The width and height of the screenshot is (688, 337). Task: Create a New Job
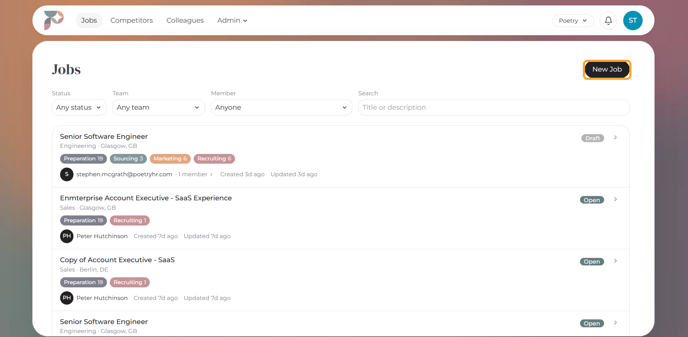(607, 69)
